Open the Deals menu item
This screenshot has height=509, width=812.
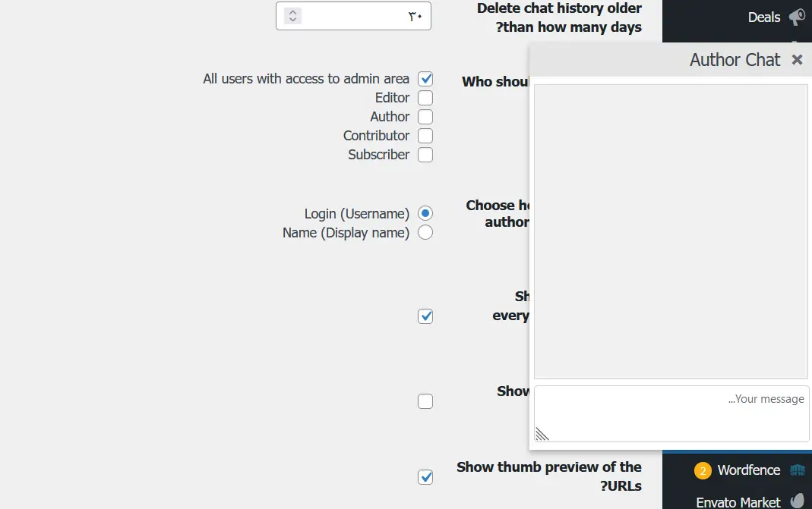763,17
